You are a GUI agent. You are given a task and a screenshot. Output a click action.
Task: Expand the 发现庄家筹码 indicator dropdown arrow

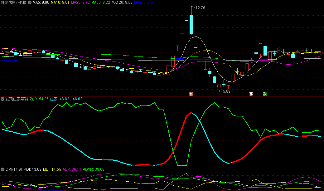[2, 99]
